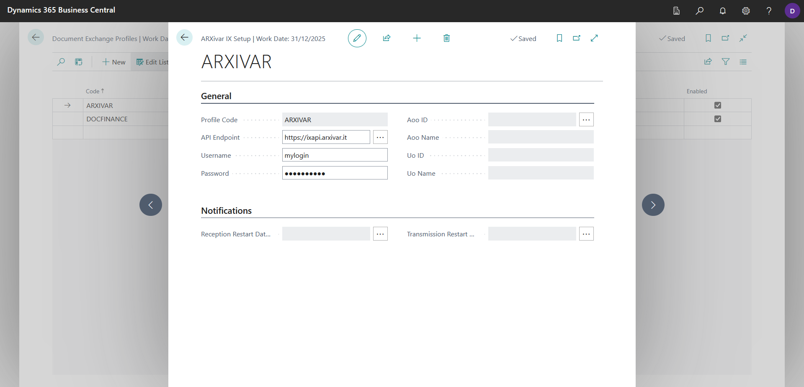
Task: Share the ARXivar setup card
Action: pos(387,38)
